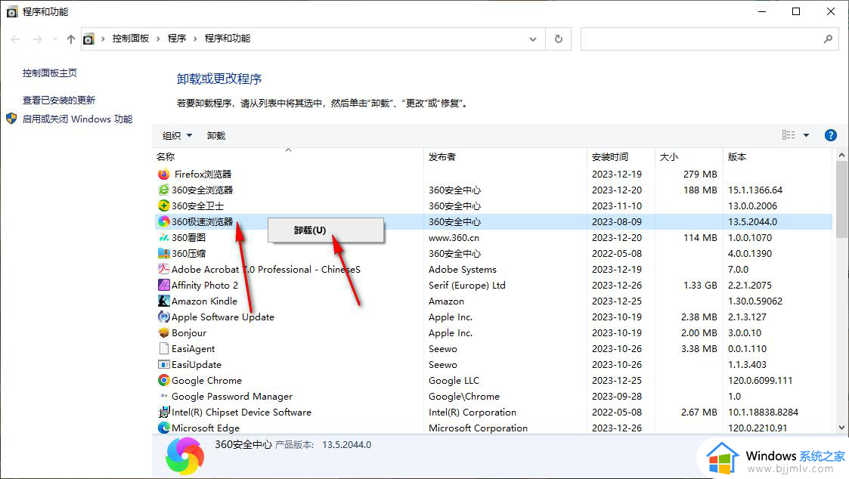Click version cell 10.1.18838.8284
This screenshot has width=849, height=479.
763,413
